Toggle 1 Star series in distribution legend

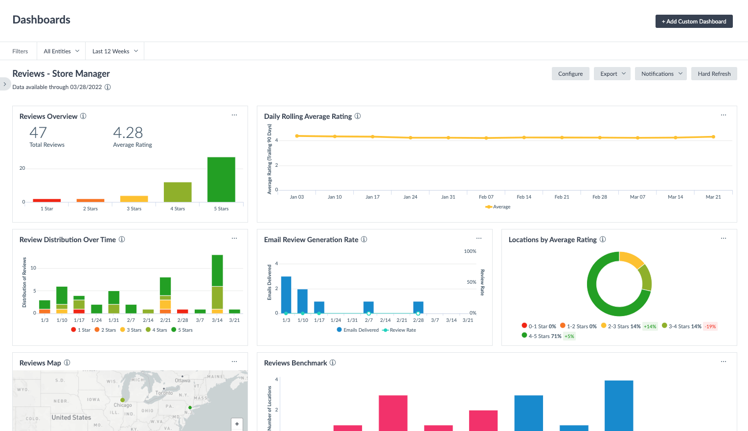(x=81, y=330)
